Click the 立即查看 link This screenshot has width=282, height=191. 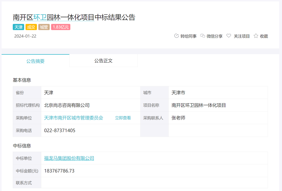point(123,118)
